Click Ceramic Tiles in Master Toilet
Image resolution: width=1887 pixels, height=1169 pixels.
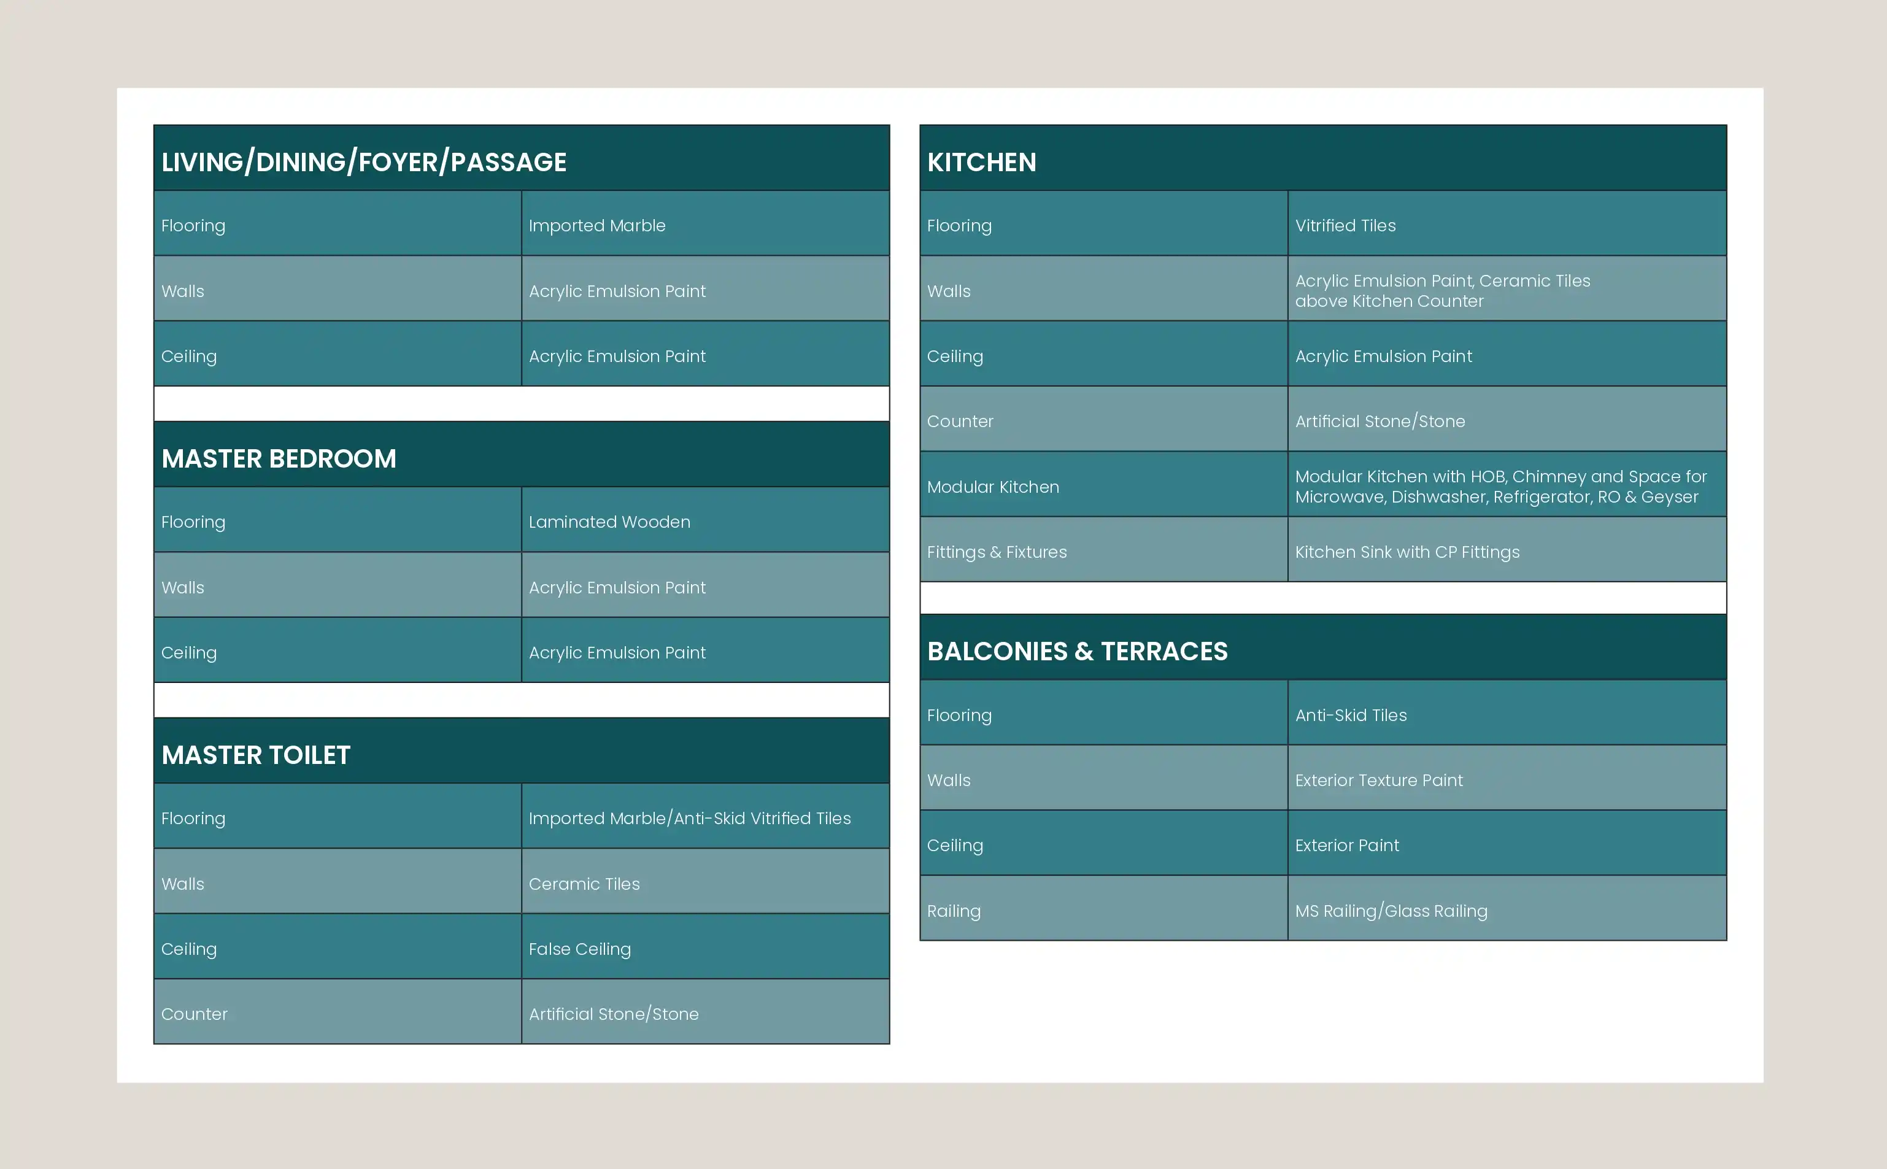tap(584, 884)
